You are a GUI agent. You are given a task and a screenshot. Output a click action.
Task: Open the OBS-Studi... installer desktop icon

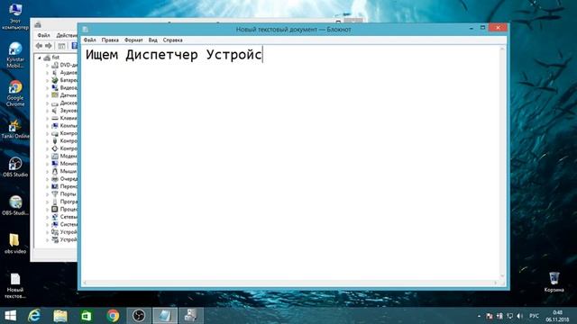coord(15,206)
